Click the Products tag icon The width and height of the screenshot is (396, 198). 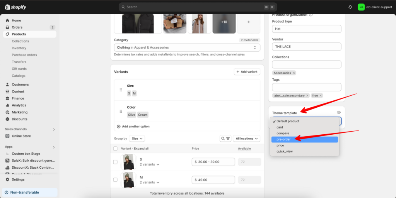tap(7, 34)
